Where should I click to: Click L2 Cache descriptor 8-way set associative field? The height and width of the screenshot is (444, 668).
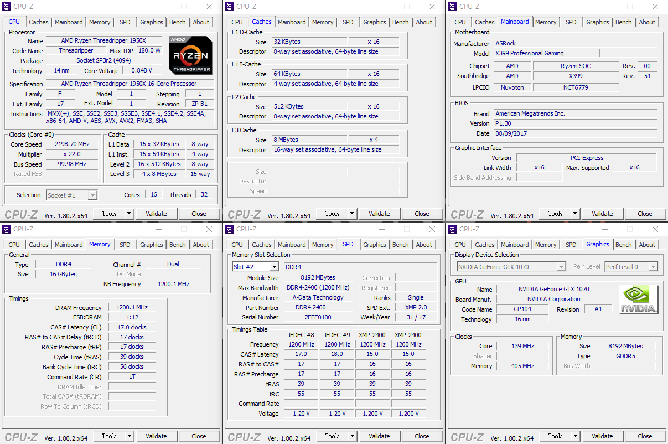(335, 116)
